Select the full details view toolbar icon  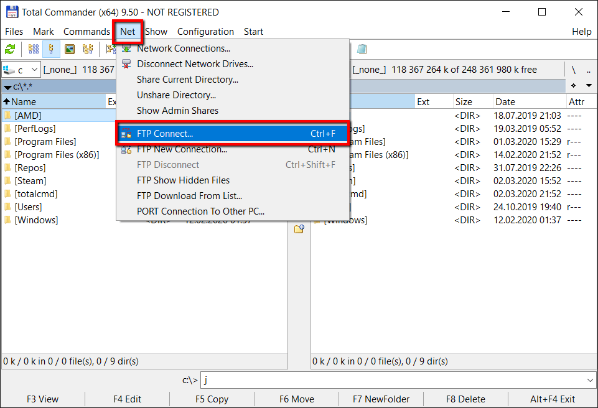pyautogui.click(x=51, y=49)
